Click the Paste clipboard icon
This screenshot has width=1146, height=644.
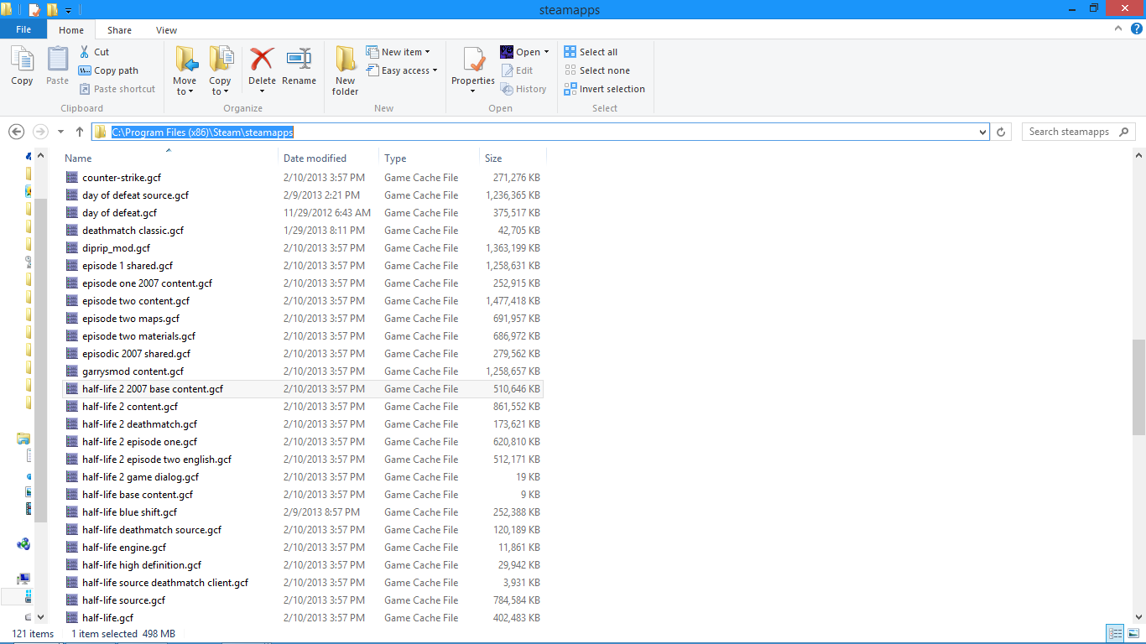(57, 65)
